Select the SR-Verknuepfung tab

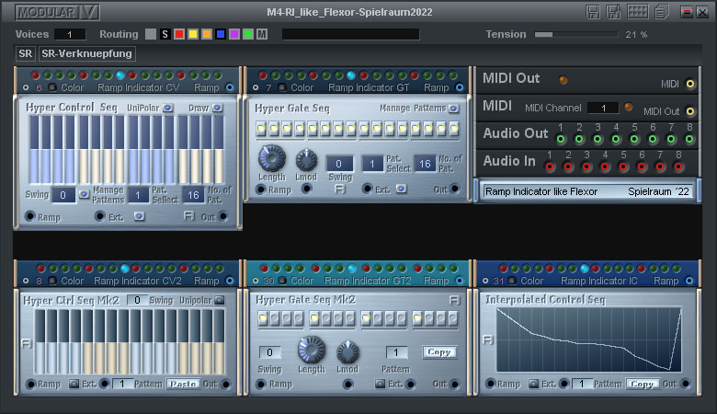coord(87,53)
